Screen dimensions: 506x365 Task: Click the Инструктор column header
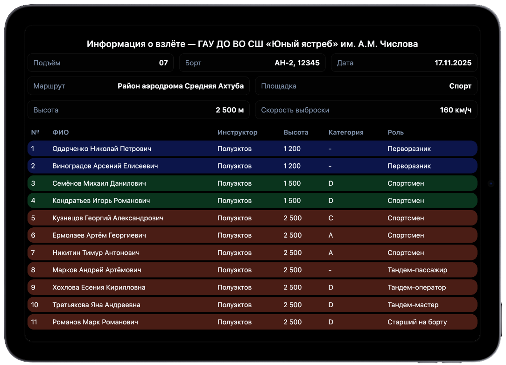pos(237,132)
